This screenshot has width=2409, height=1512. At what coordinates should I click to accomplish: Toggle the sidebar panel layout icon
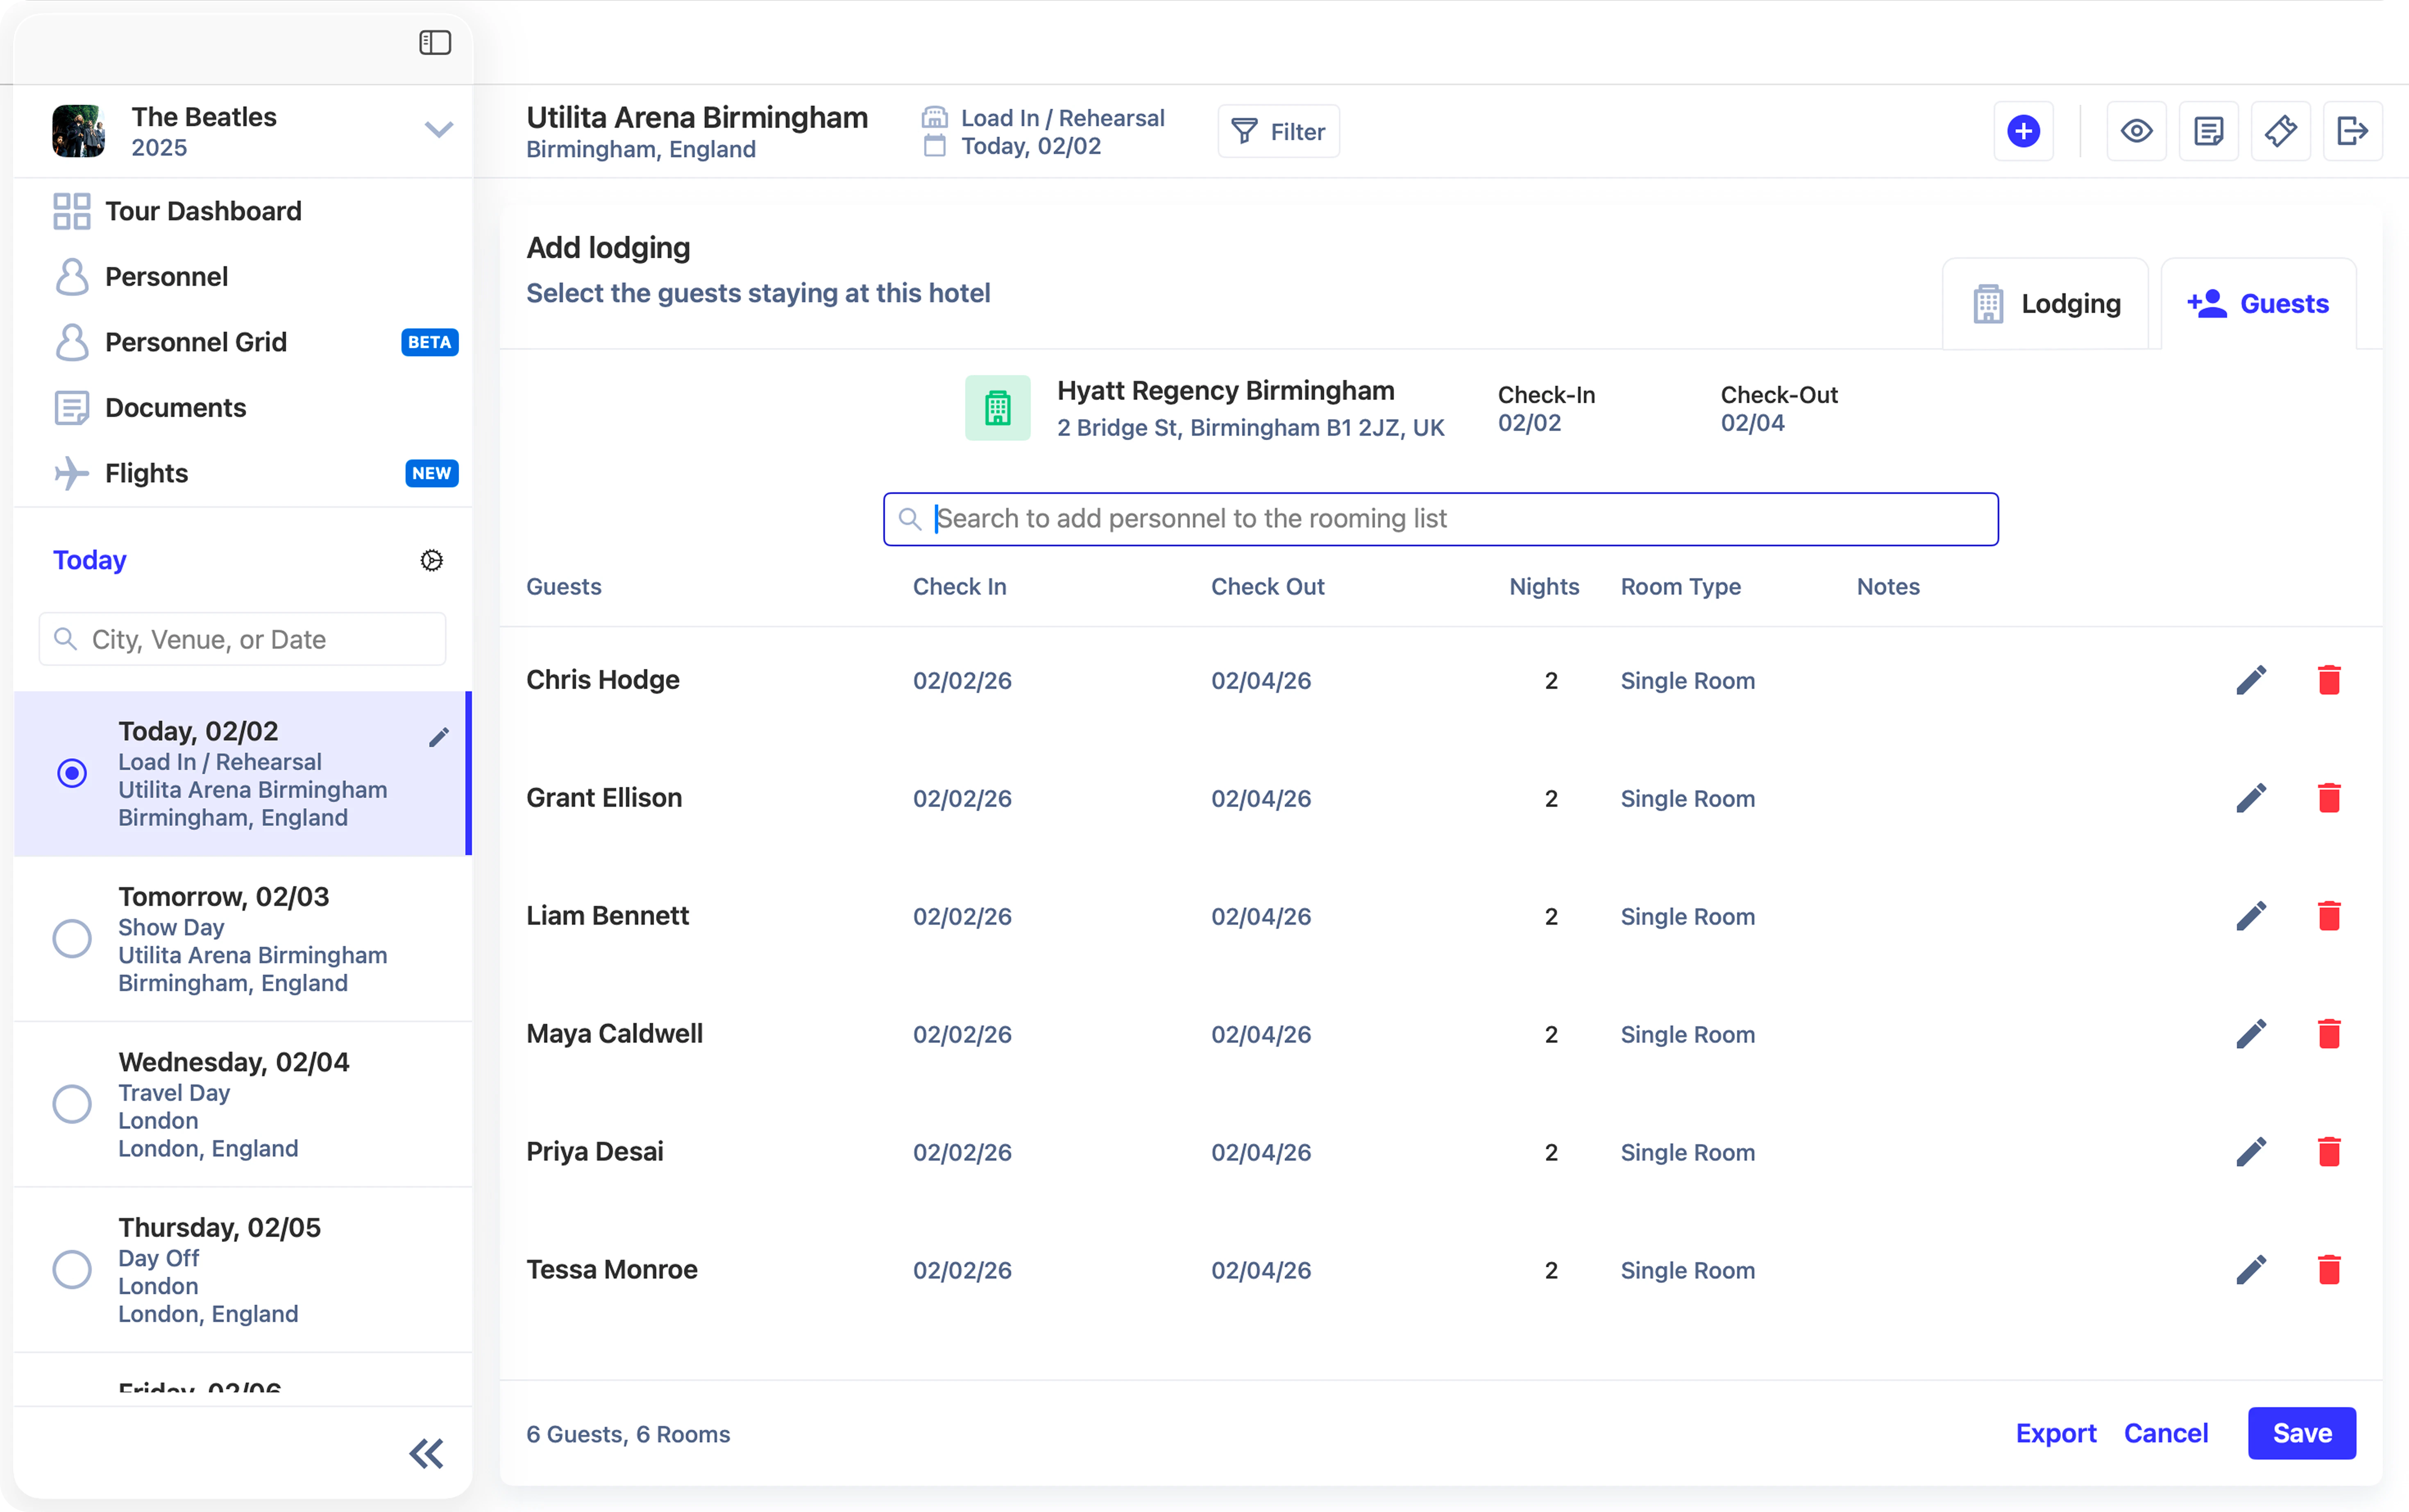pos(434,43)
